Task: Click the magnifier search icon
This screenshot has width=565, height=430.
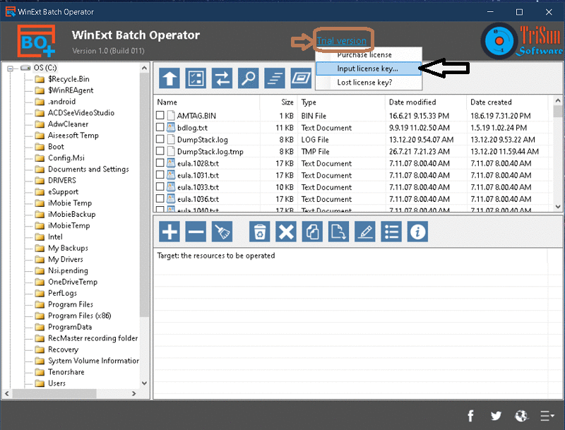Action: [248, 78]
